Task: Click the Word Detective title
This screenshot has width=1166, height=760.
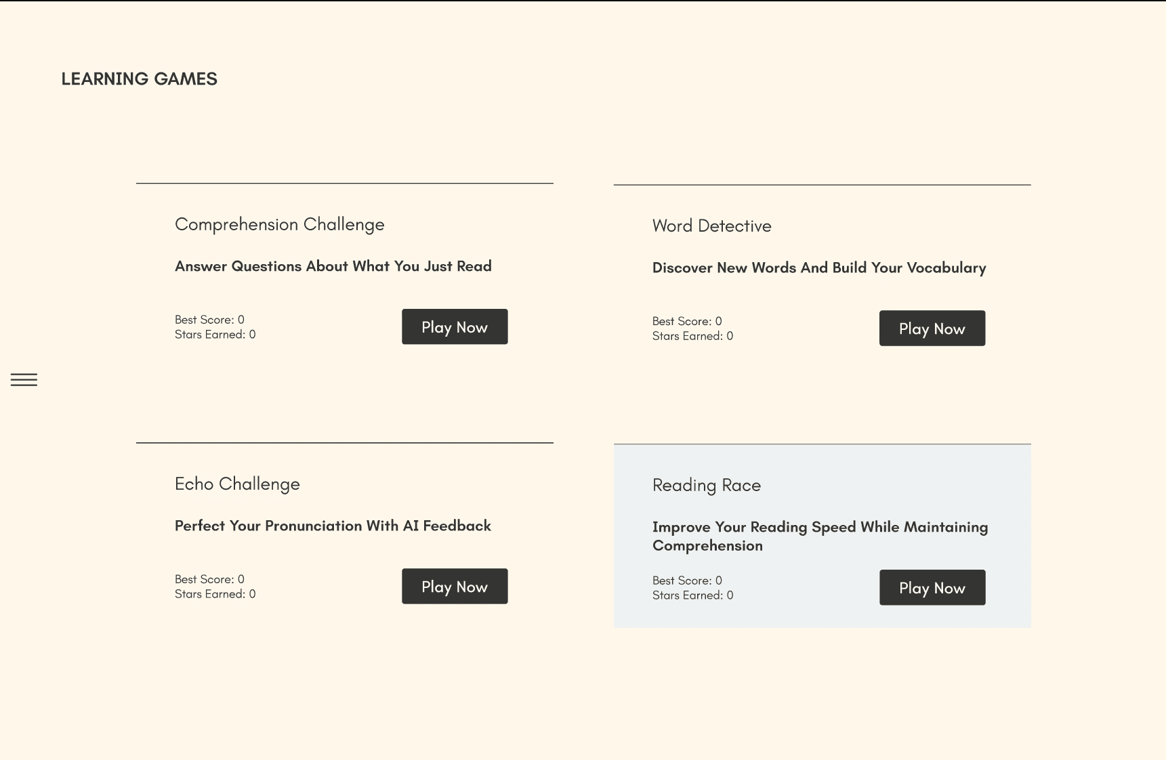Action: (x=712, y=226)
